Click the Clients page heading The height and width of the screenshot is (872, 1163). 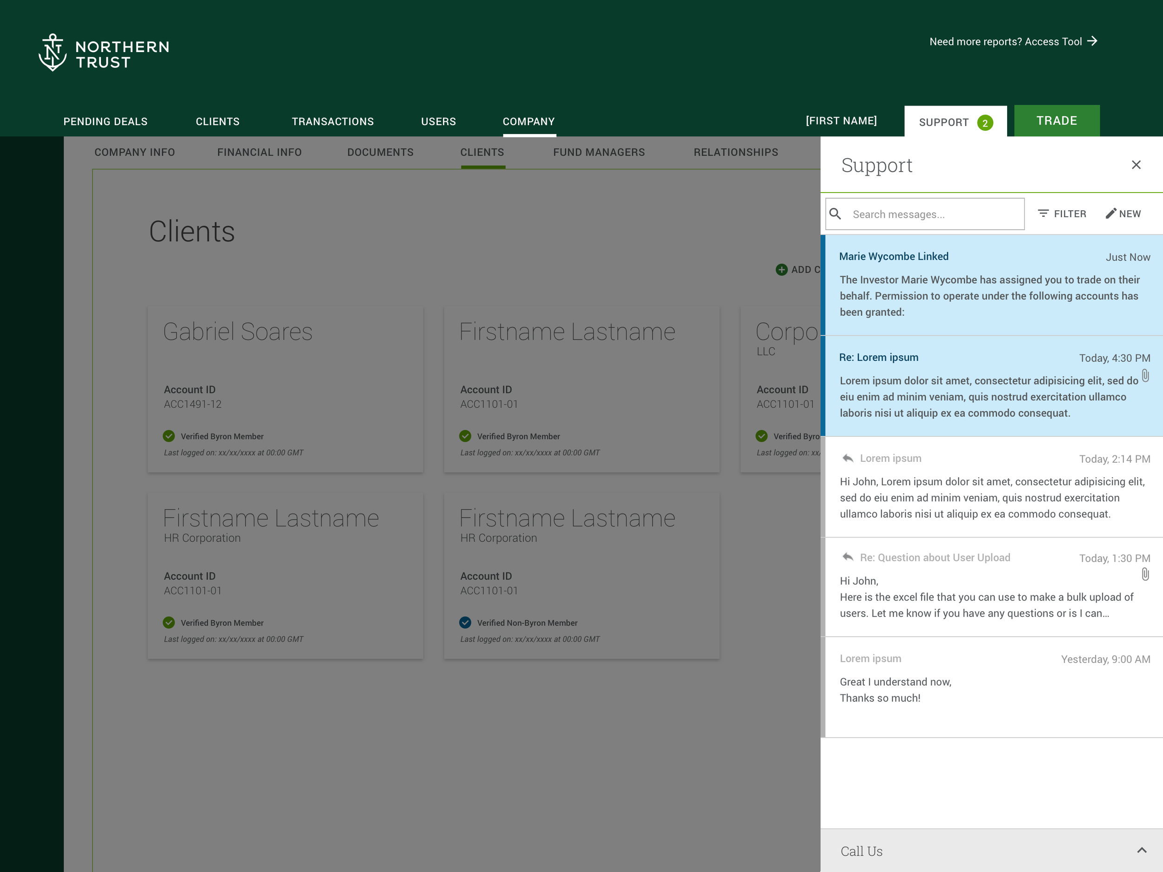pyautogui.click(x=192, y=231)
